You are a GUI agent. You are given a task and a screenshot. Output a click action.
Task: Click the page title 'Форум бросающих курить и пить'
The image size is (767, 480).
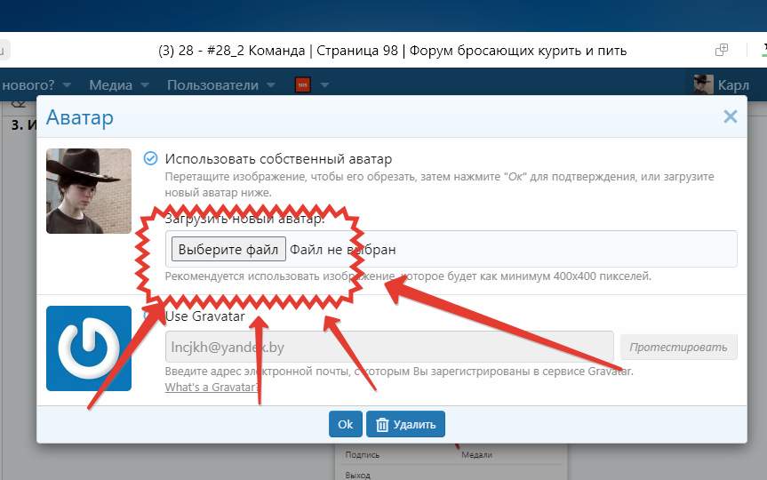[518, 51]
